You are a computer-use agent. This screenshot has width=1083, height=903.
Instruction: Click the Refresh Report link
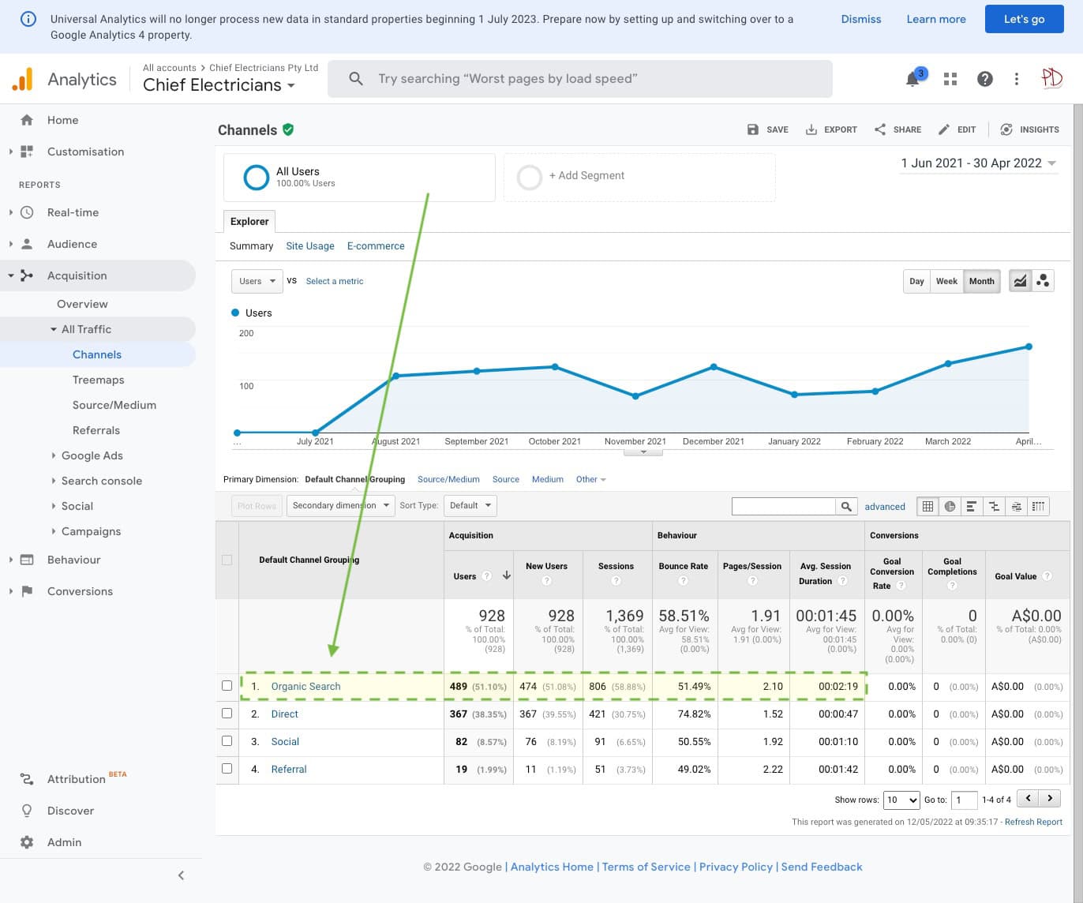click(x=1033, y=822)
